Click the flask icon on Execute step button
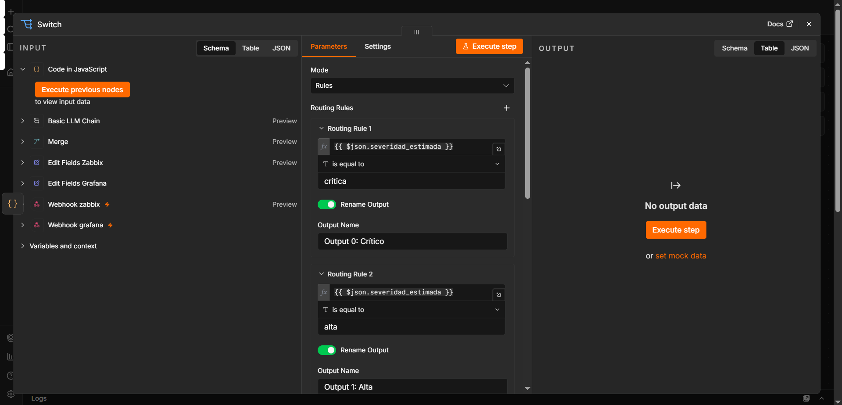This screenshot has height=405, width=842. (466, 47)
